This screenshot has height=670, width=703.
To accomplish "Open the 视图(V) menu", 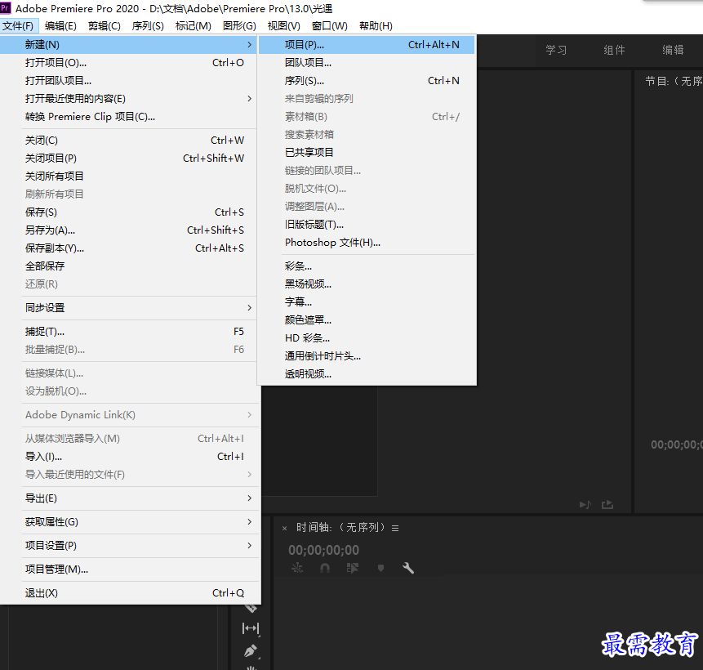I will point(283,25).
